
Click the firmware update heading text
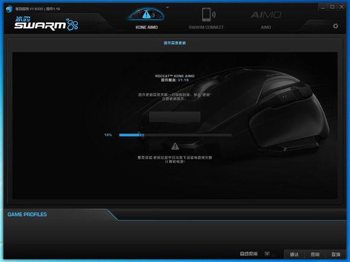pyautogui.click(x=175, y=43)
